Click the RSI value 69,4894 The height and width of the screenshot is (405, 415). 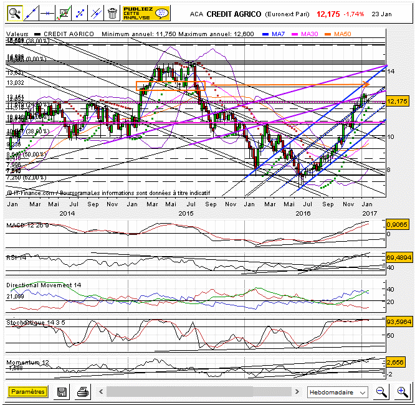coord(399,257)
